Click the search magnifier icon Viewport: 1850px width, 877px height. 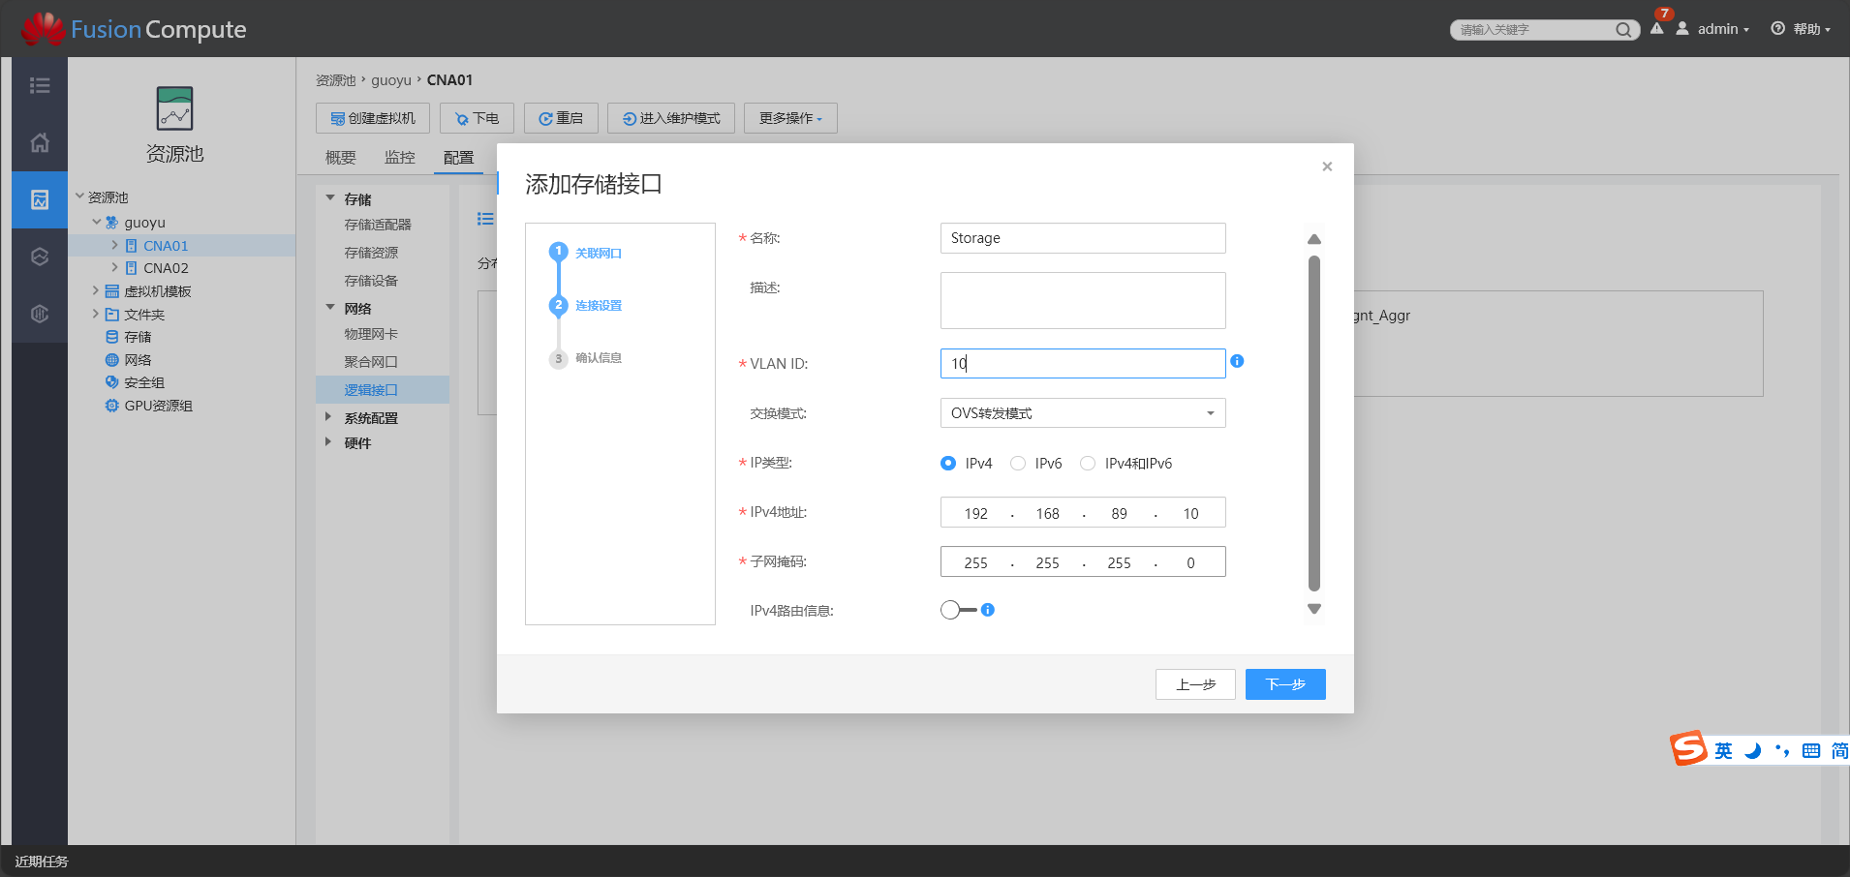(1623, 30)
